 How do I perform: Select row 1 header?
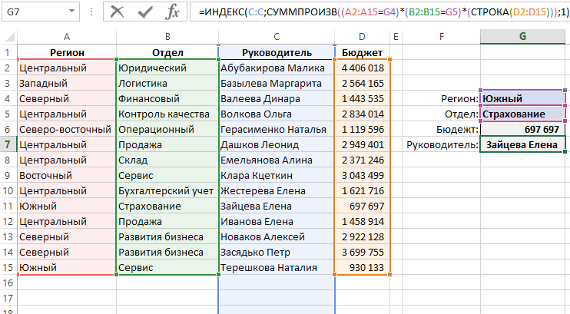click(8, 53)
